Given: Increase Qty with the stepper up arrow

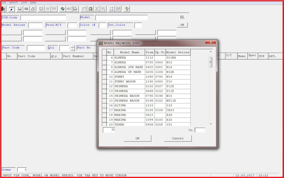Looking at the screenshot, I should (x=73, y=47).
